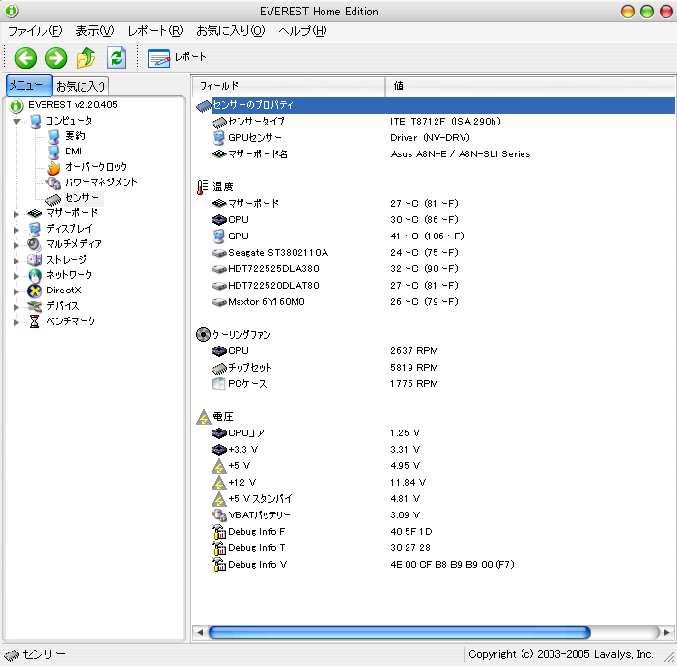Expand the マルチメディア tree node
Screen dimensions: 677x666
pyautogui.click(x=16, y=245)
